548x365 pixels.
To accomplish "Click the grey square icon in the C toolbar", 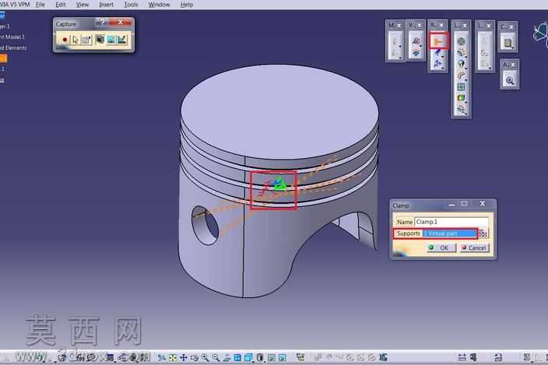I will (x=507, y=43).
